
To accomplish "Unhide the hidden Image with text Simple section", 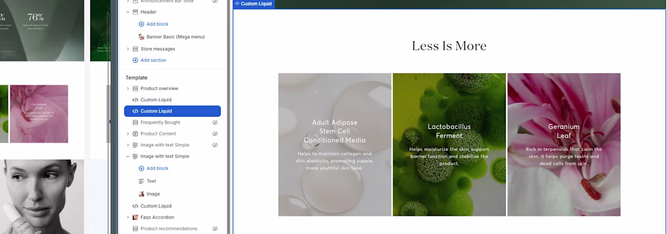I will [x=215, y=145].
